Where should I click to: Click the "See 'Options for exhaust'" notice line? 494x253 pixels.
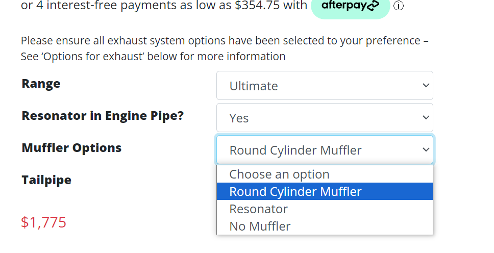pyautogui.click(x=153, y=57)
